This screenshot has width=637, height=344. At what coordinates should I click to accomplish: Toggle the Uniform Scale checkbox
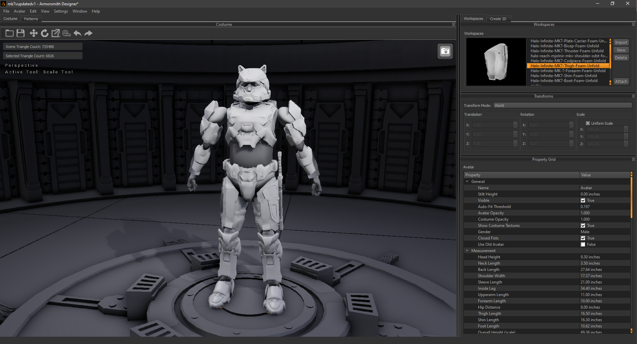coord(588,123)
